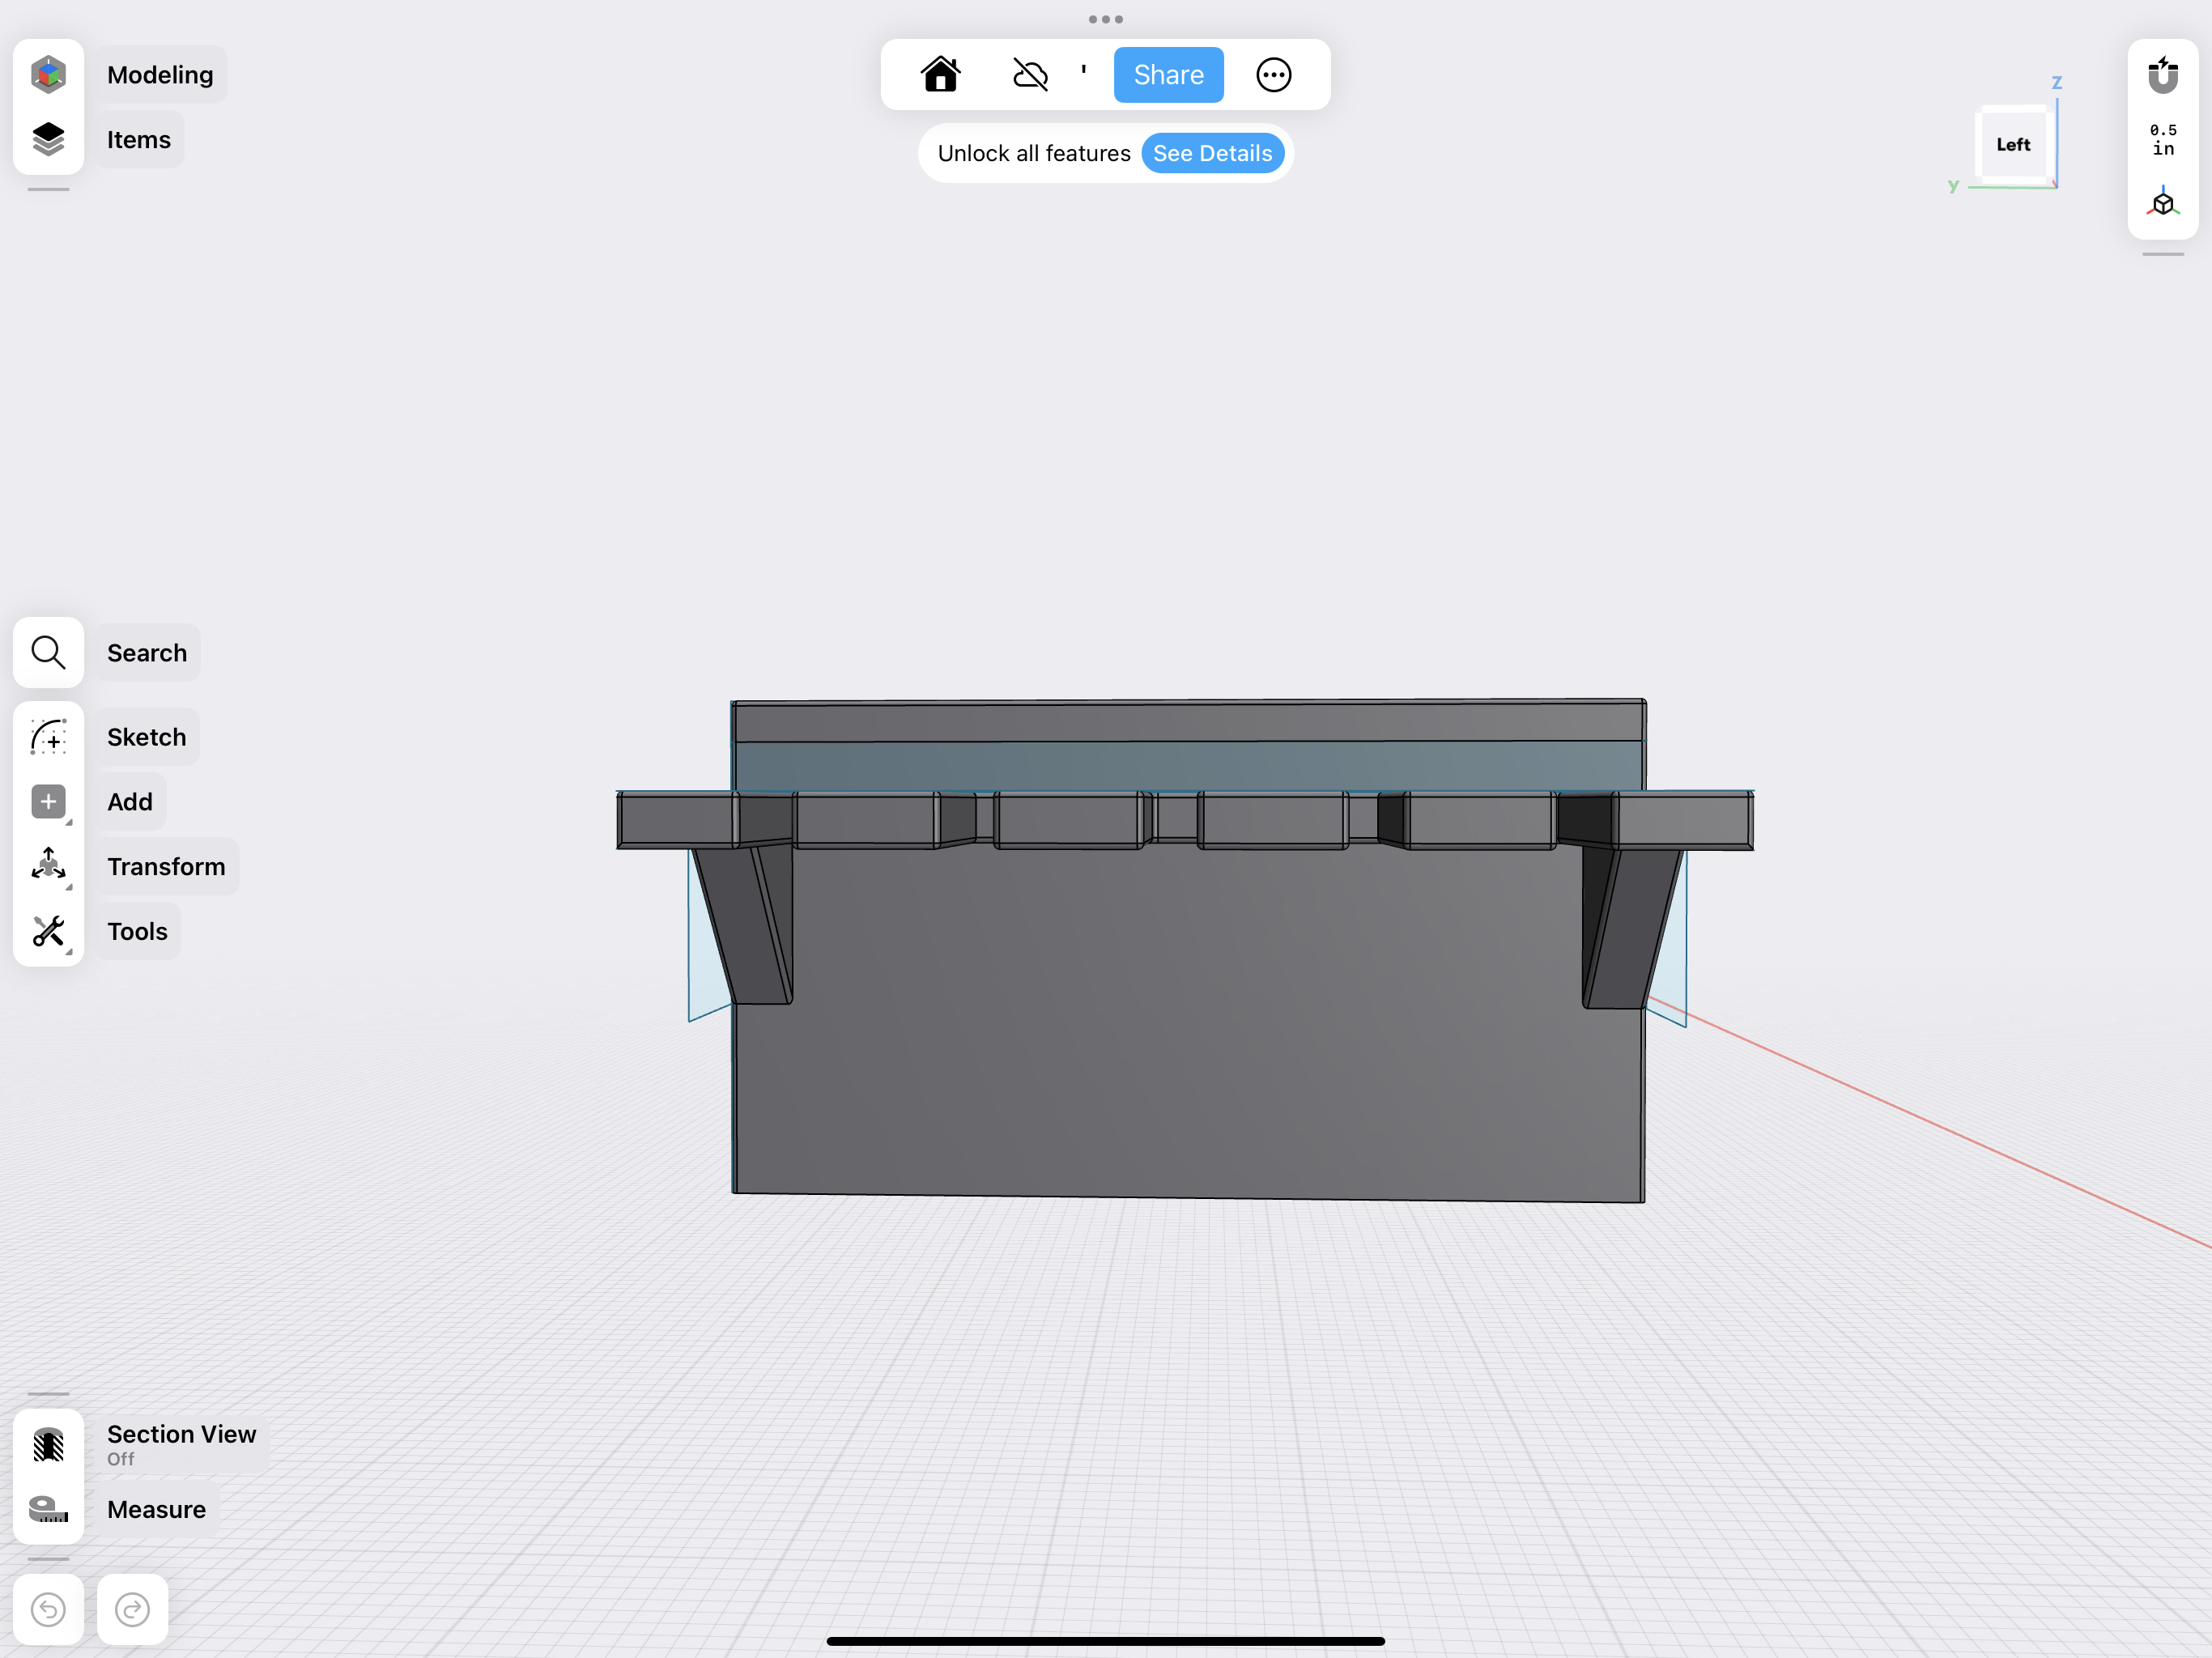This screenshot has height=1658, width=2212.
Task: Tap the cloud sync disabled icon
Action: coord(1030,74)
